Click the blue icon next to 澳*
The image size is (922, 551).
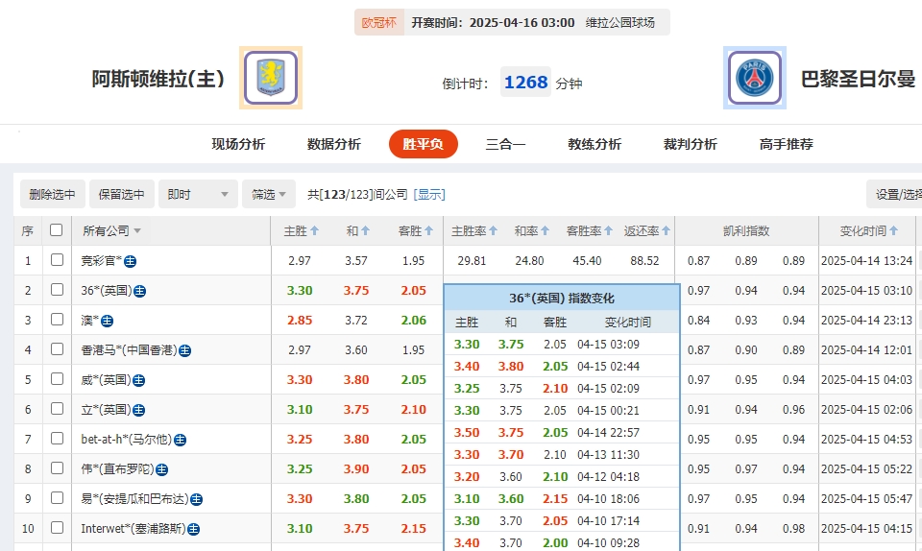click(107, 321)
